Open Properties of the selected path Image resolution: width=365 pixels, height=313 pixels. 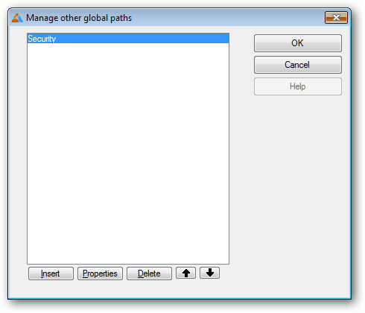[x=100, y=274]
